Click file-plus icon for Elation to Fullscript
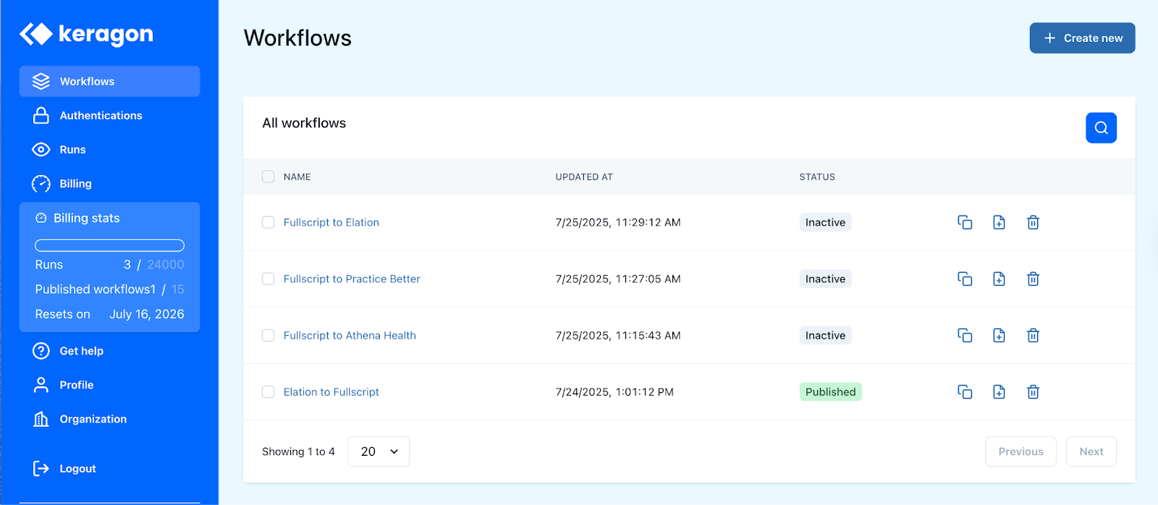 click(x=999, y=391)
